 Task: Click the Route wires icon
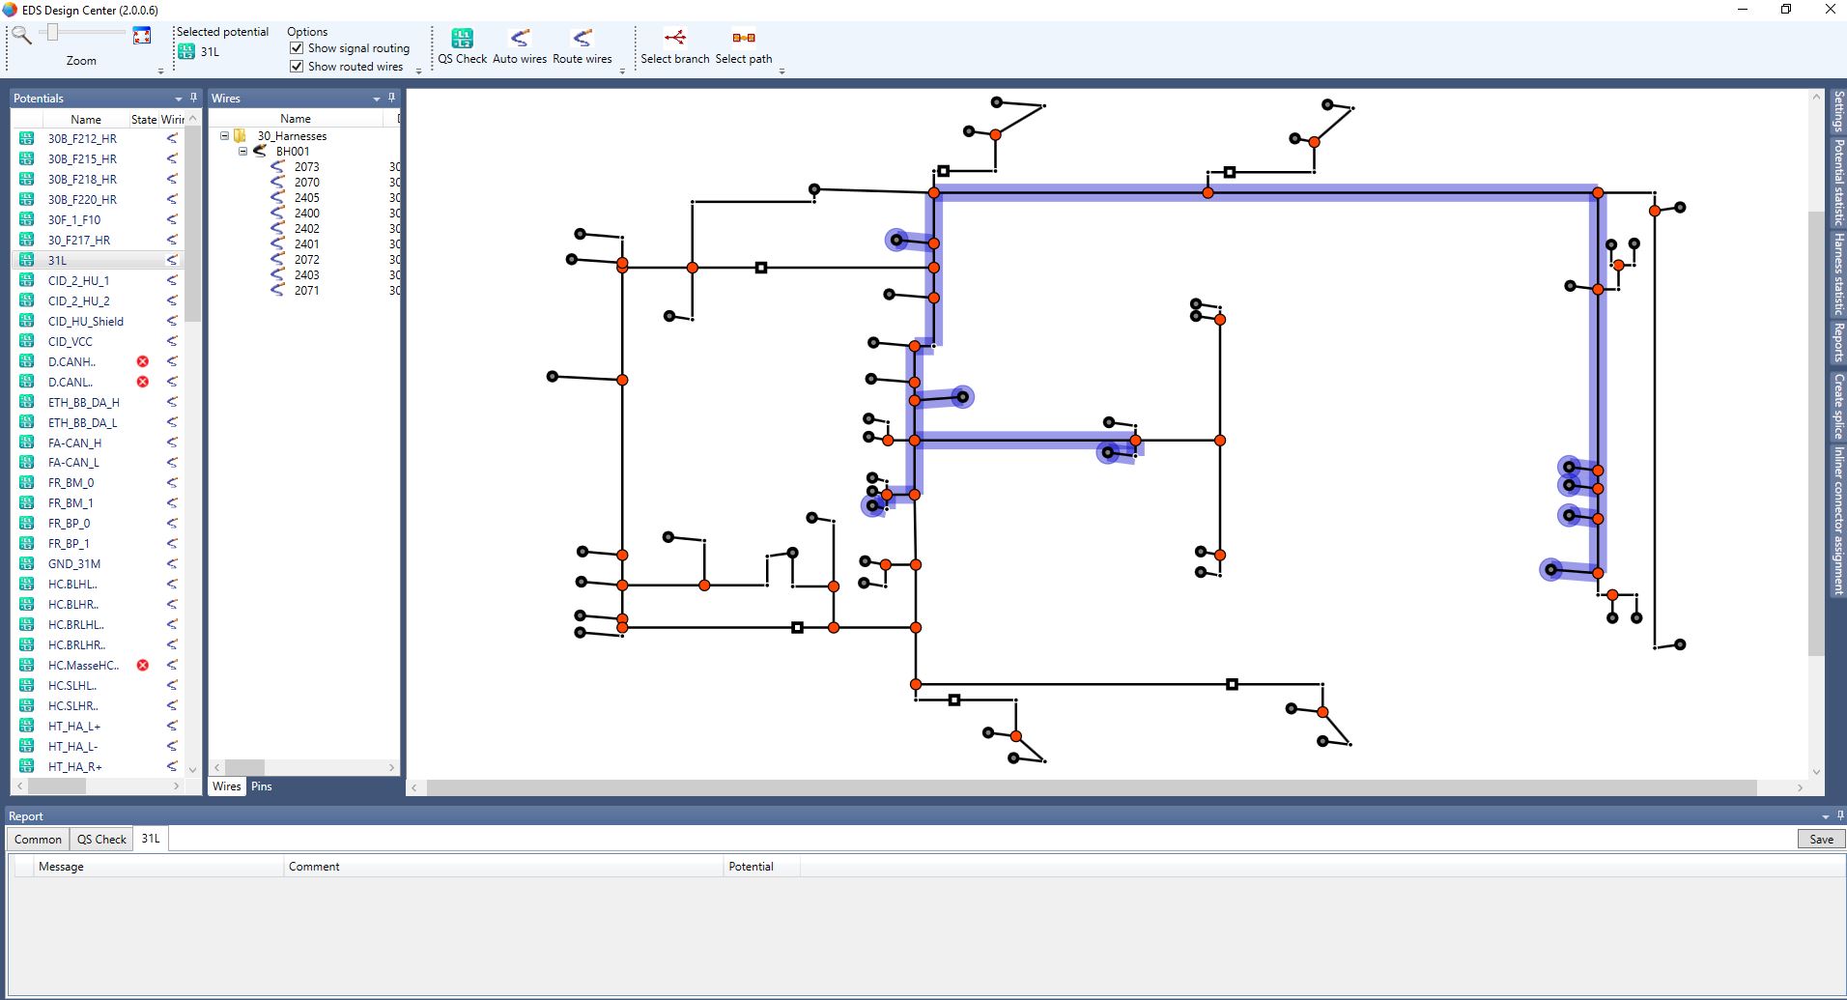582,39
